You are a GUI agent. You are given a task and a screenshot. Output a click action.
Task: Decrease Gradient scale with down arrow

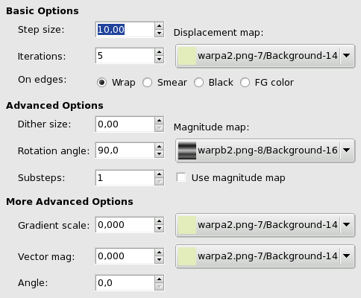coord(159,229)
